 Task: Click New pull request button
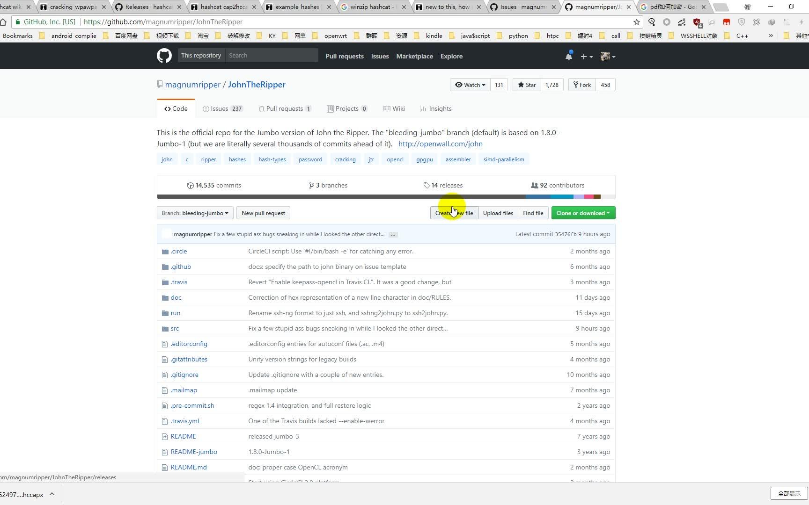tap(263, 213)
